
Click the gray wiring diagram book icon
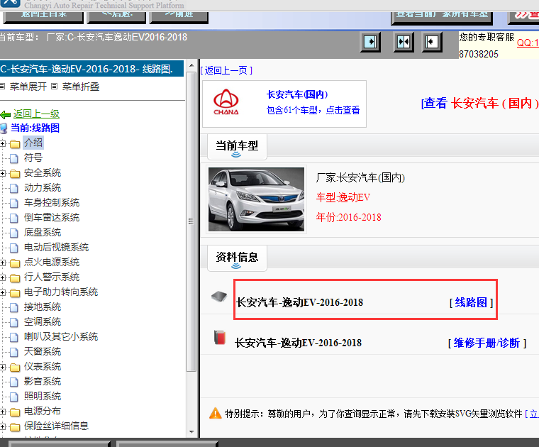[x=219, y=297]
